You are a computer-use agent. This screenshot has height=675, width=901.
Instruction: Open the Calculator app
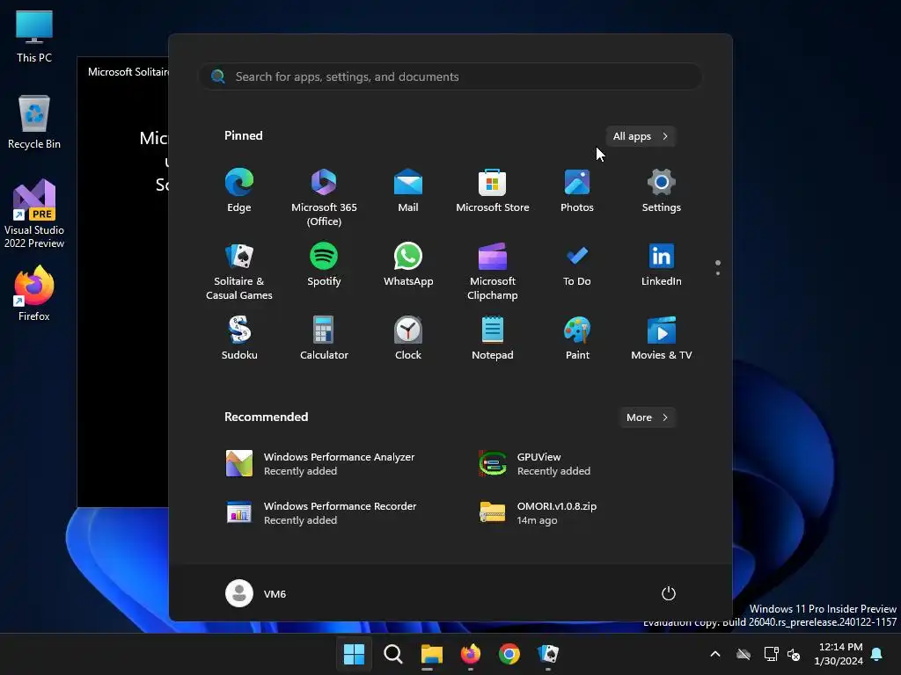tap(324, 338)
